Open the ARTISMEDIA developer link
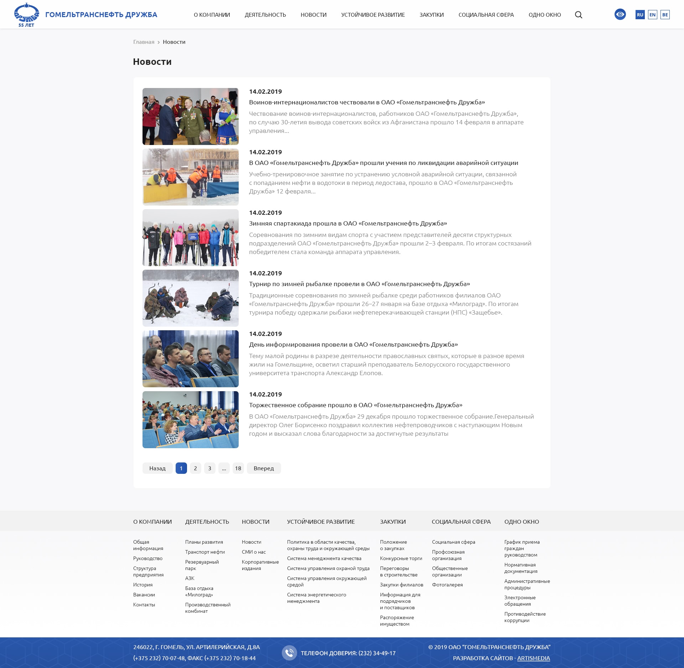Screen dimensions: 684x668 533,658
